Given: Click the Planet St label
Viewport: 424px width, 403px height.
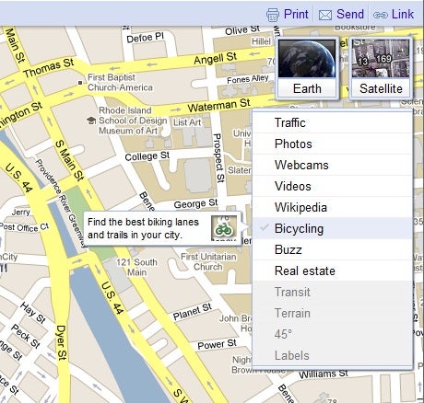Looking at the screenshot, I should coord(193,312).
